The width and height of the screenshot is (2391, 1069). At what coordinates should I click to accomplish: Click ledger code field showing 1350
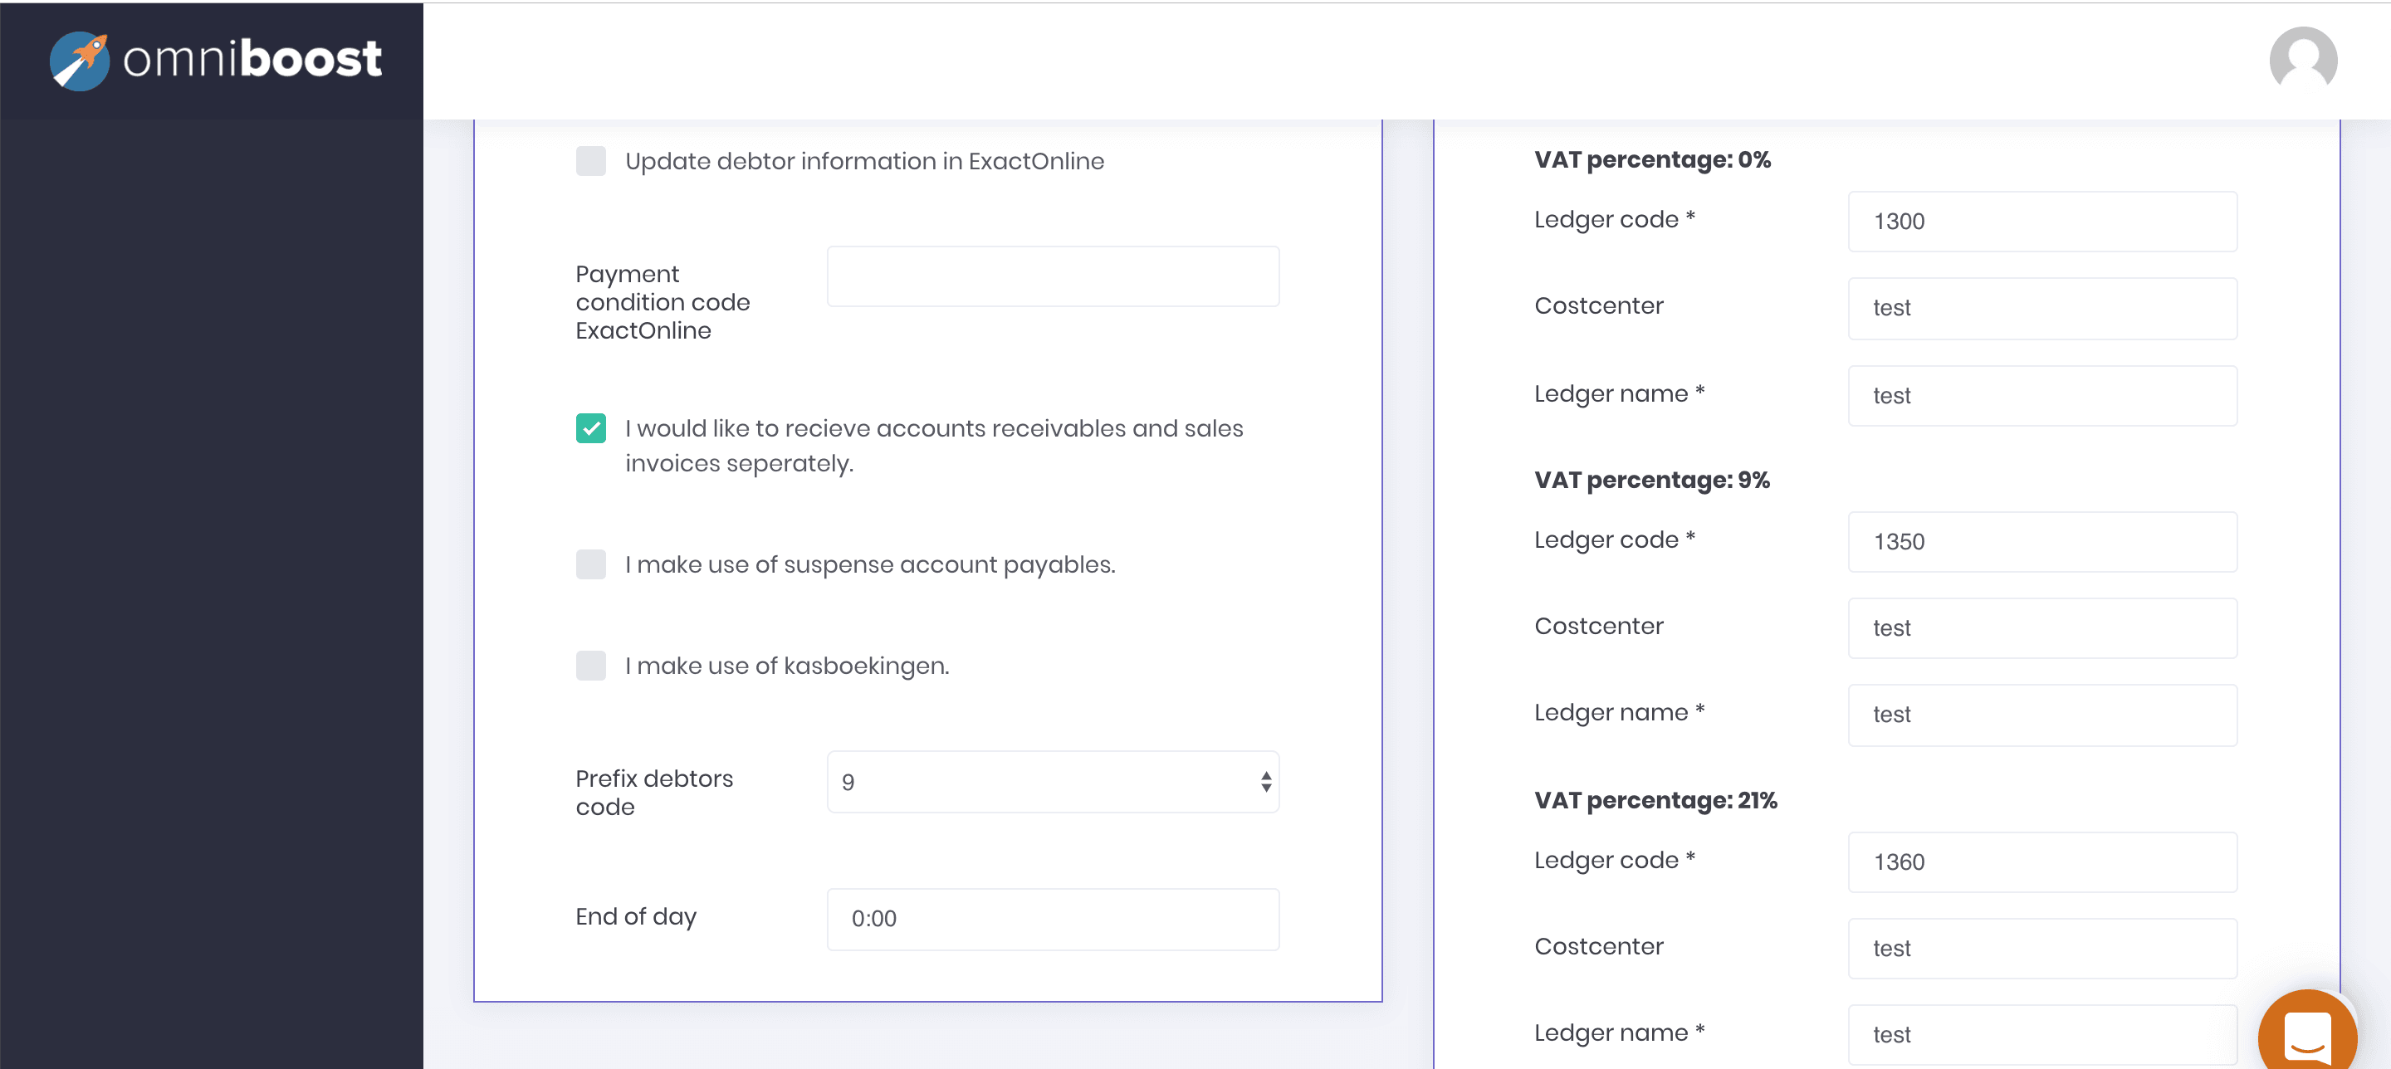tap(2041, 542)
